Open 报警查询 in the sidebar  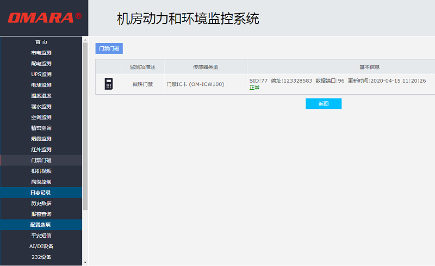click(41, 214)
